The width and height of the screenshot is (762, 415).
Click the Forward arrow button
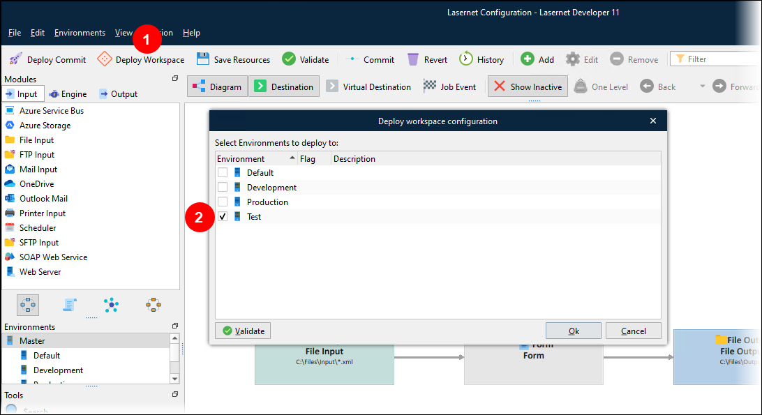point(735,86)
